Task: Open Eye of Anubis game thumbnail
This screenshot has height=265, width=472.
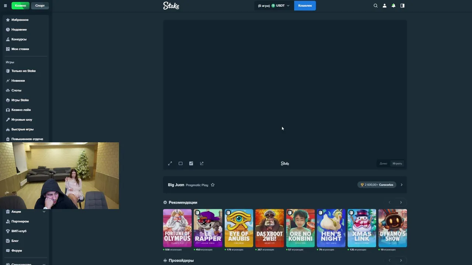Action: [x=239, y=228]
